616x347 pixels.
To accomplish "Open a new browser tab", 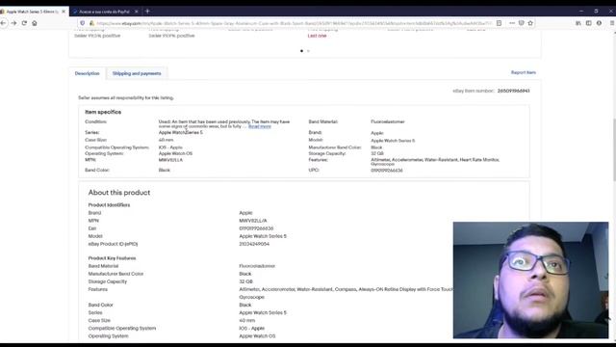I will [x=147, y=12].
